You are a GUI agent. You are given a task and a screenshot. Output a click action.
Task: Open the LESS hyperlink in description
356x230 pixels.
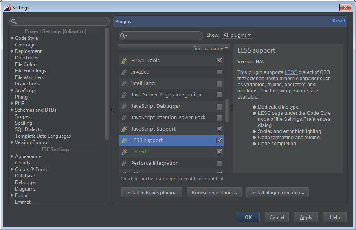point(291,72)
